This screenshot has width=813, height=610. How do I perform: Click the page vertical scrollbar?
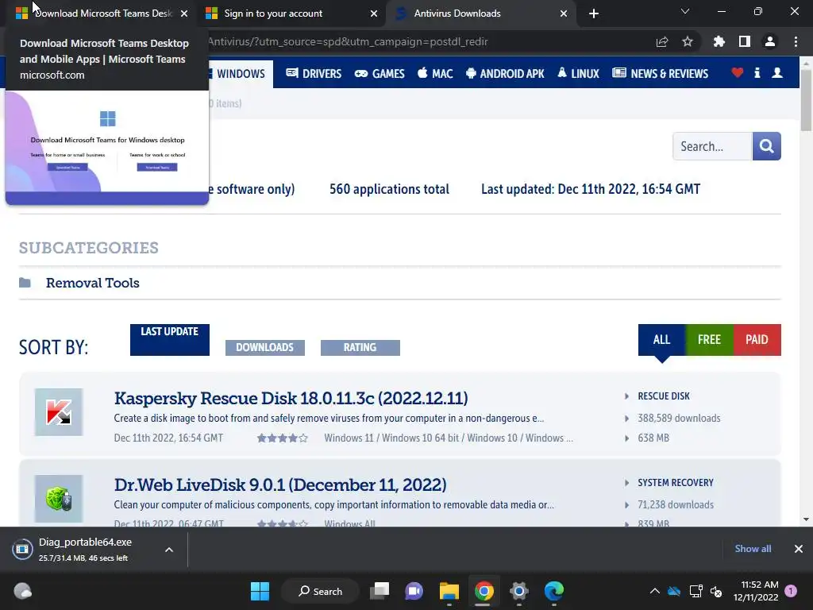point(806,99)
